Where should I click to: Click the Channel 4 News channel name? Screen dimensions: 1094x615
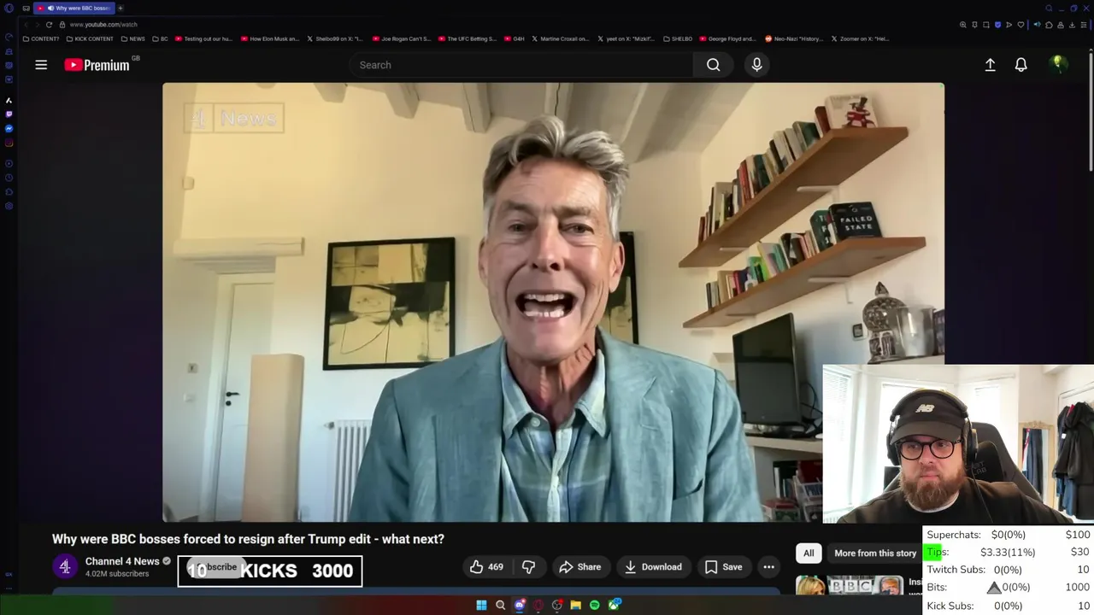click(x=122, y=561)
